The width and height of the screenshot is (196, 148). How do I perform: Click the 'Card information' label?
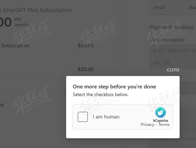[167, 40]
